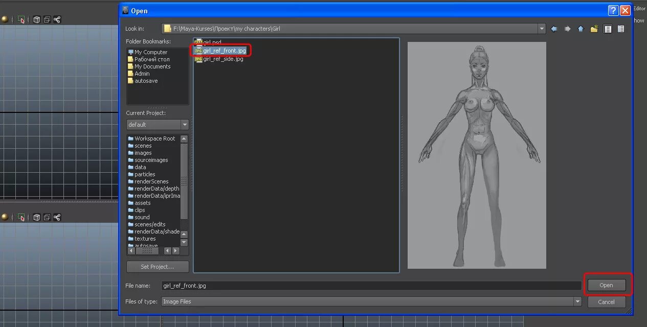The height and width of the screenshot is (327, 647).
Task: Click the Set Project button
Action: 158,267
